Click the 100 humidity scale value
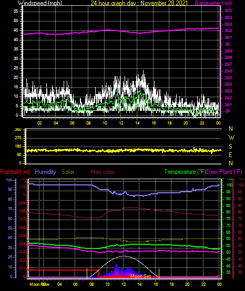 click(9, 180)
